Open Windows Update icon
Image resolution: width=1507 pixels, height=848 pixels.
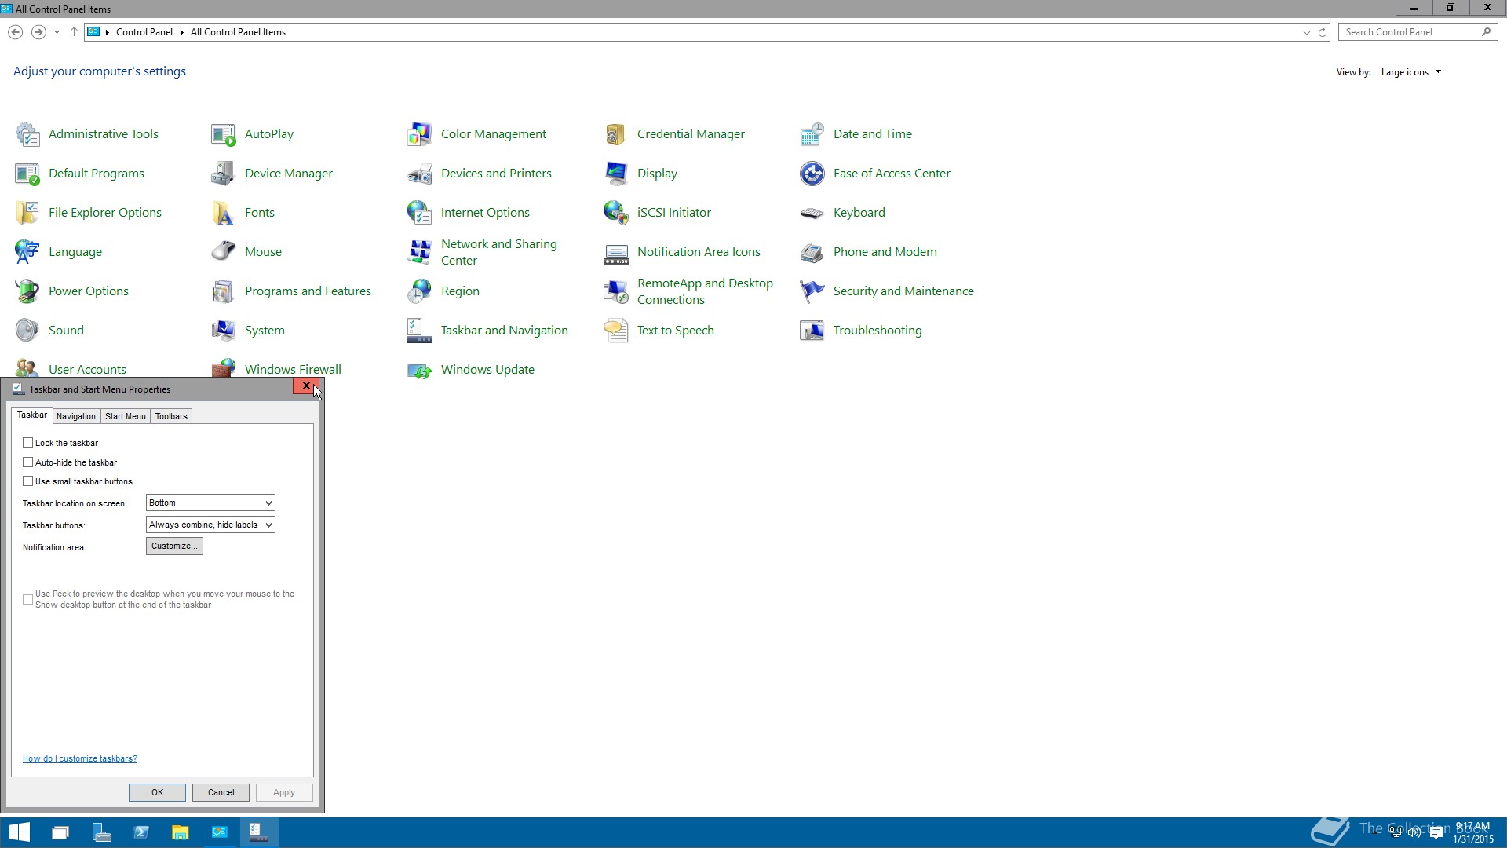pyautogui.click(x=420, y=370)
